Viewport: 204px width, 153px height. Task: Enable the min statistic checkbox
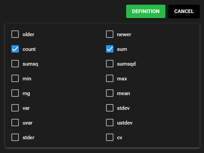pos(15,78)
